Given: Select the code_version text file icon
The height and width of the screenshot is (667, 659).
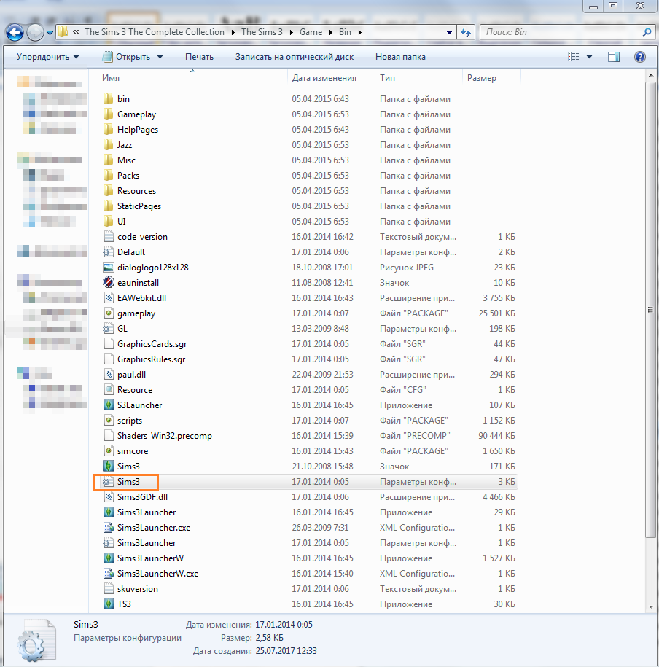Looking at the screenshot, I should [109, 237].
